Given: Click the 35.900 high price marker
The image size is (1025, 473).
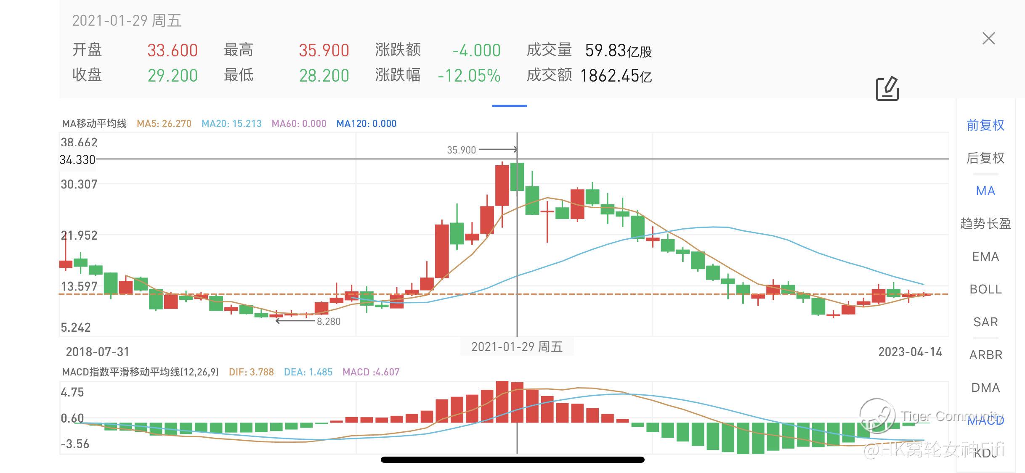Looking at the screenshot, I should click(x=461, y=150).
